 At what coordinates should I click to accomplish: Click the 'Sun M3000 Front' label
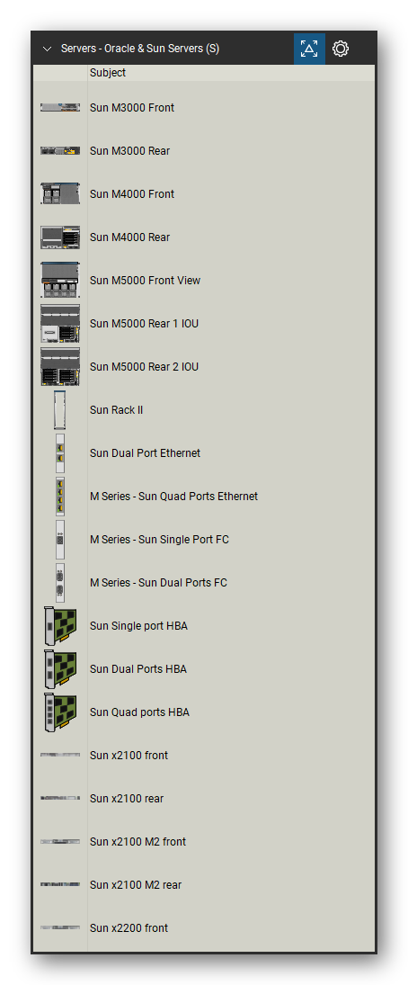(132, 108)
